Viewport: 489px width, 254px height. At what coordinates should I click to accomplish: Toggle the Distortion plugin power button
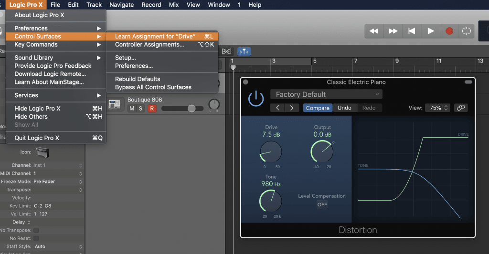tap(256, 98)
